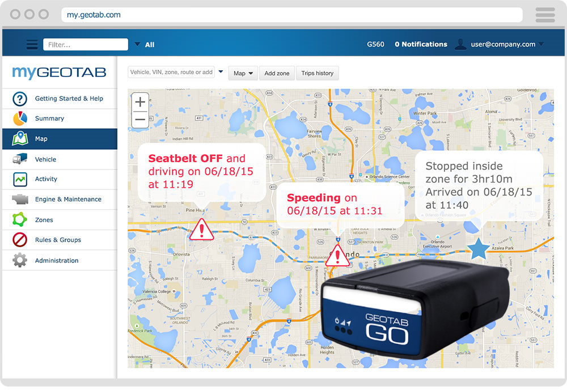Focus the Filter... input field
This screenshot has height=390, width=567.
coord(86,44)
